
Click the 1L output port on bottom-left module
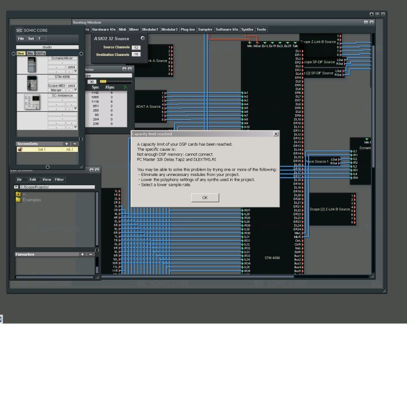pyautogui.click(x=119, y=191)
